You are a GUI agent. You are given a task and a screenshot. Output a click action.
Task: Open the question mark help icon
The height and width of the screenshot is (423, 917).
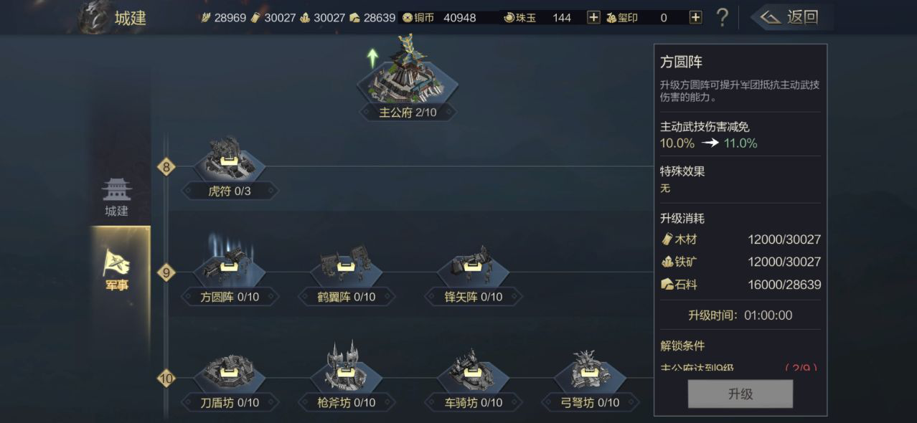[723, 17]
